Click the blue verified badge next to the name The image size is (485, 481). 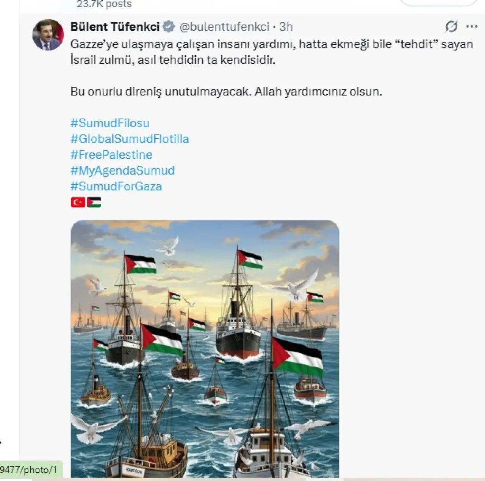click(x=169, y=27)
